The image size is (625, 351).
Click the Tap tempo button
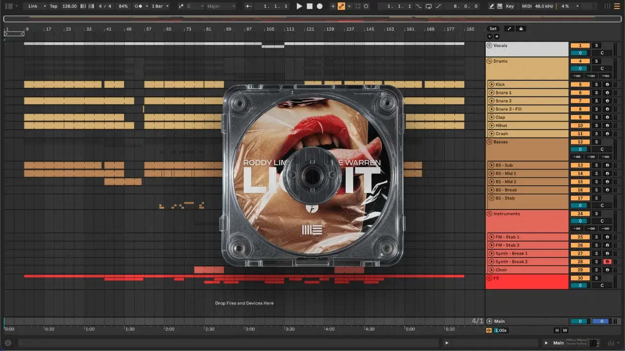click(x=54, y=6)
